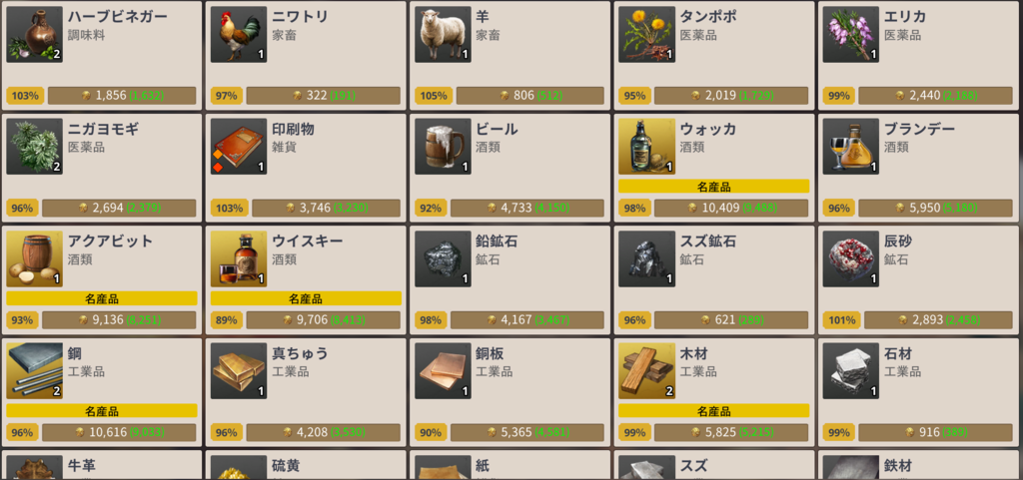Click the cinnabar 辰砂 ore icon

click(851, 258)
